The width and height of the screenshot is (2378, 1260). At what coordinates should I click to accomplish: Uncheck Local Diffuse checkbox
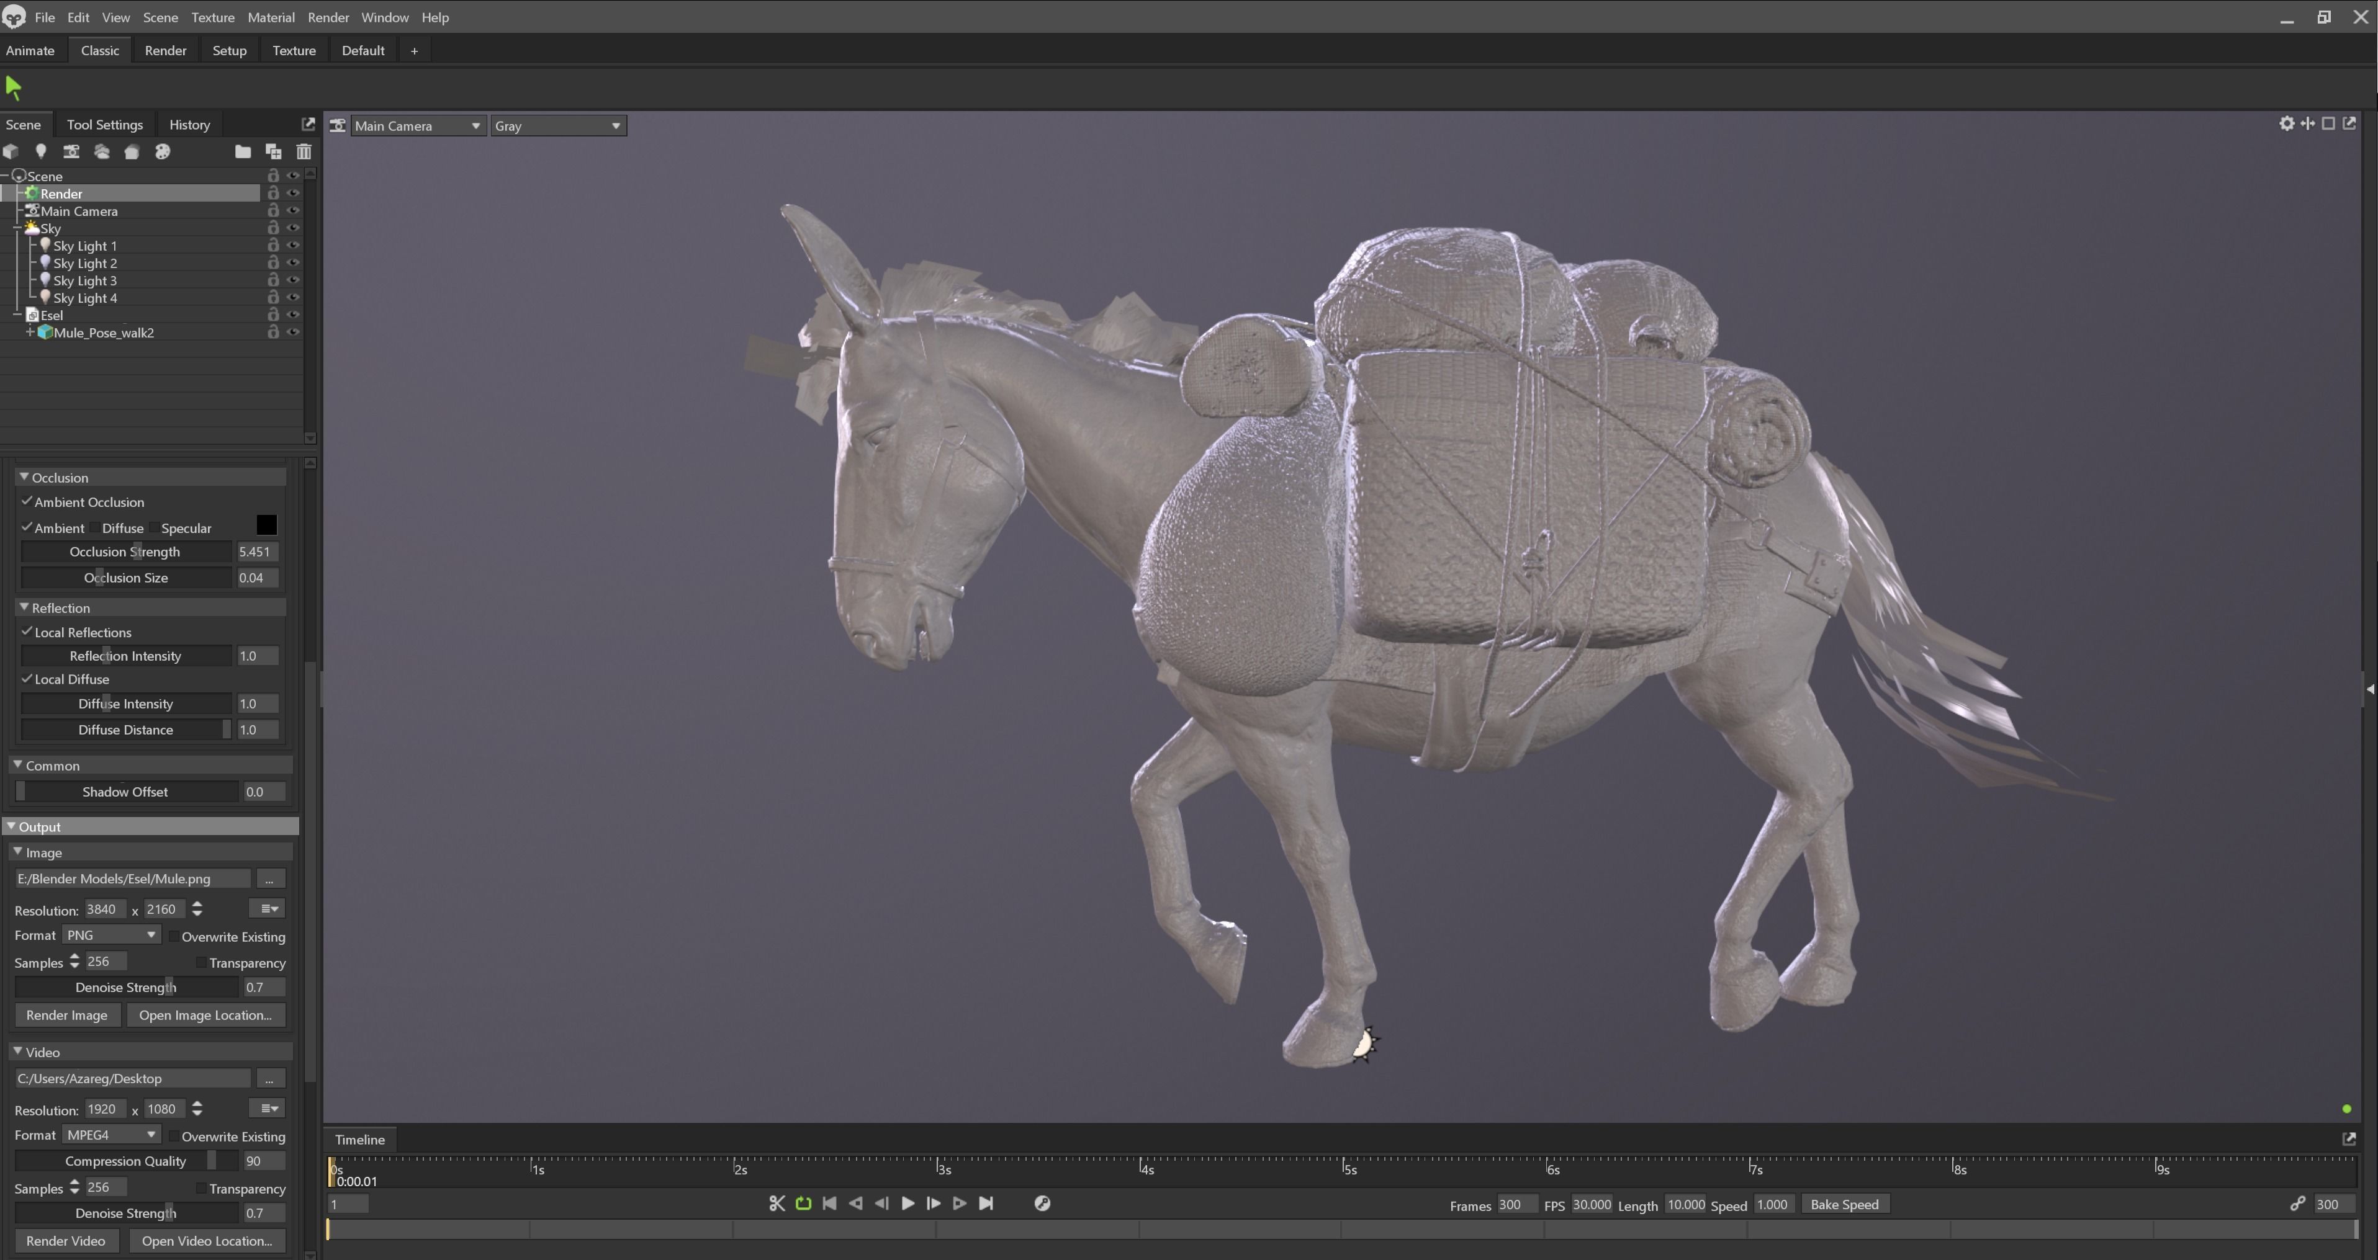(x=27, y=678)
